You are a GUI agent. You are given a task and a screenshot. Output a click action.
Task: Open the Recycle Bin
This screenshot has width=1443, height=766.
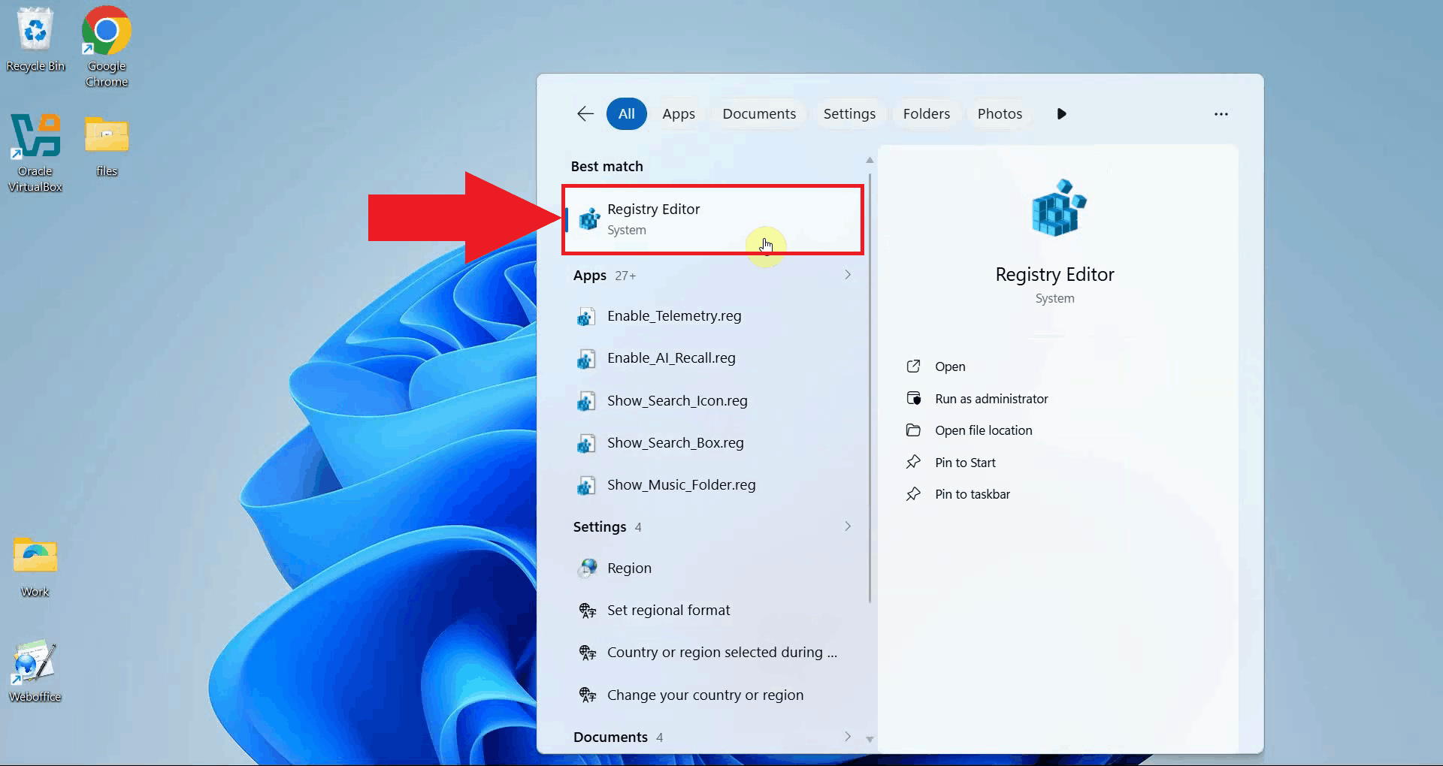pyautogui.click(x=35, y=30)
